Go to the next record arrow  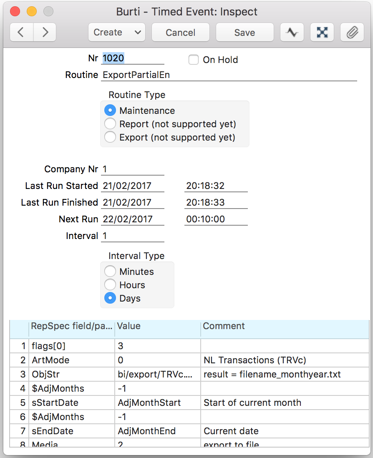coord(45,33)
